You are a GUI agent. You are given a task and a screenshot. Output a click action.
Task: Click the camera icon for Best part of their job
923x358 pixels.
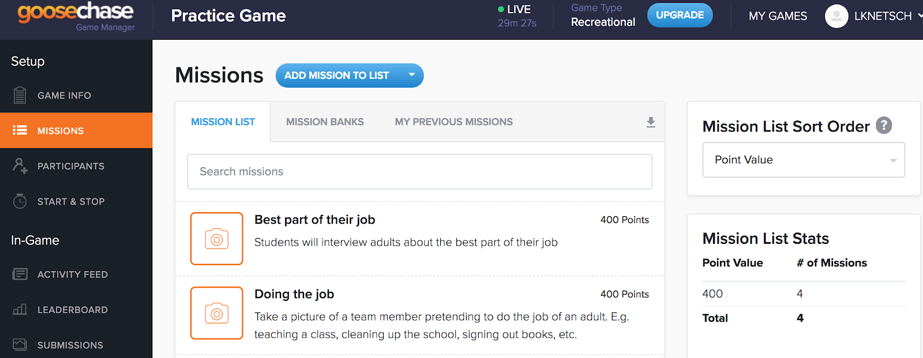pyautogui.click(x=217, y=239)
